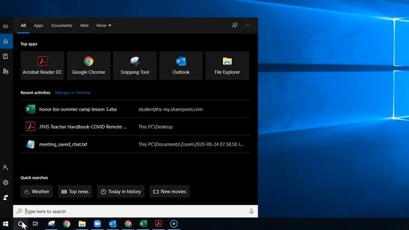
Task: Open the settings gear in search sidebar
Action: [x=6, y=183]
